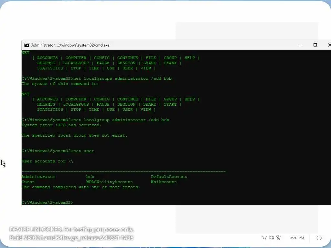Select the 'DefaultAccount' entry
Viewport: 331px width, 248px height.
pos(169,177)
